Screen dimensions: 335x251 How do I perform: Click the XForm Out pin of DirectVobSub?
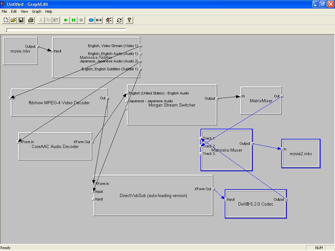214,189
